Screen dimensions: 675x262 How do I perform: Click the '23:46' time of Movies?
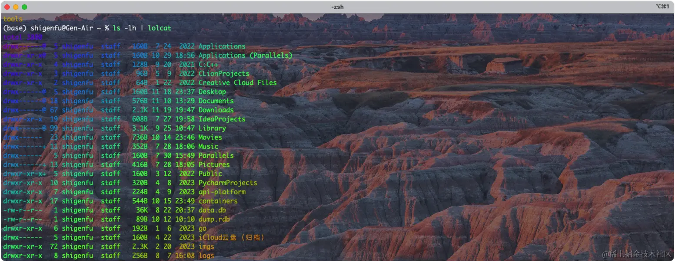point(185,138)
